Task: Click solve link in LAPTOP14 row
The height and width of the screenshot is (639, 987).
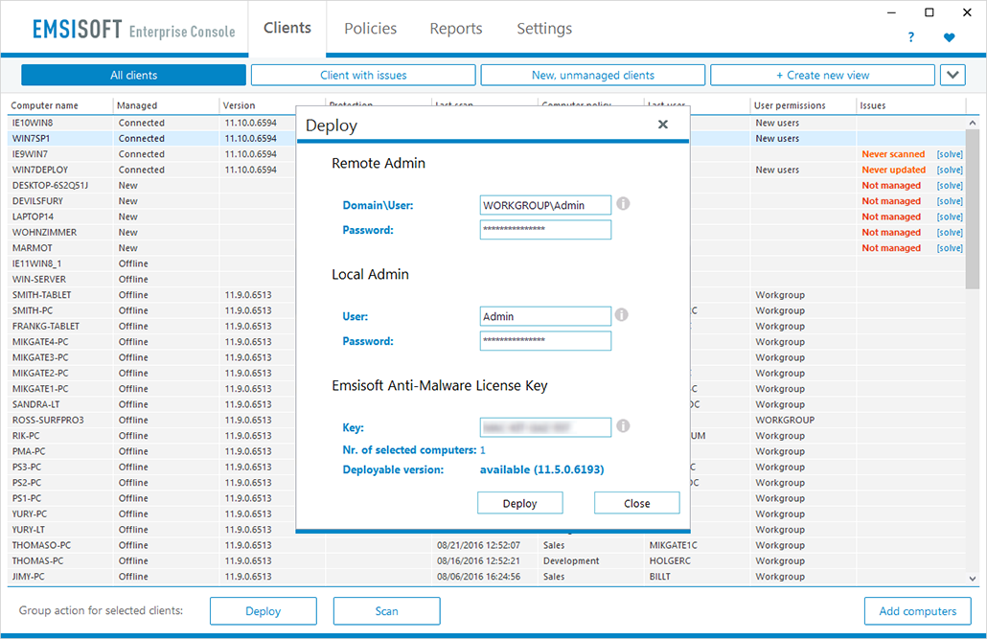Action: coord(950,217)
